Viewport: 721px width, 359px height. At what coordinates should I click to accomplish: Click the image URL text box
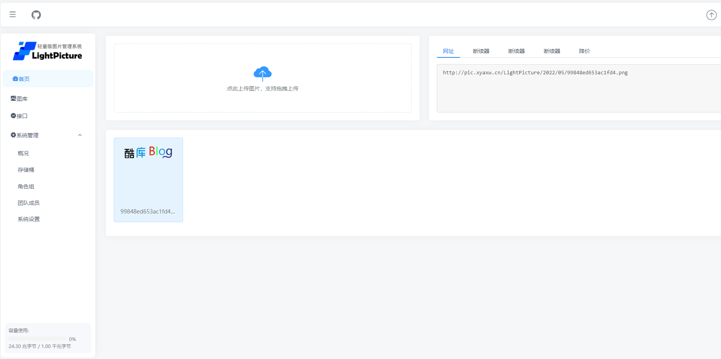coord(579,88)
